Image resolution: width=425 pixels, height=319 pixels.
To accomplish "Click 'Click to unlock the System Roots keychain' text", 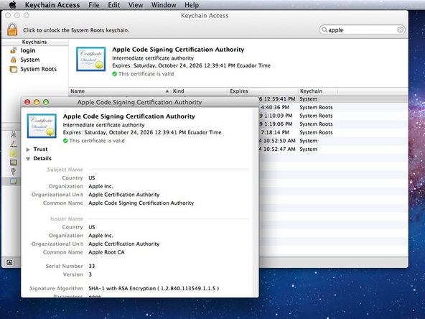I will pyautogui.click(x=76, y=30).
